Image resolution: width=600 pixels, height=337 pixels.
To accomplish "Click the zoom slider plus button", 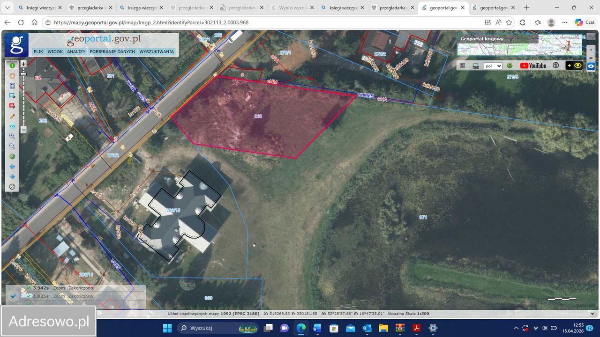I will click(x=23, y=64).
